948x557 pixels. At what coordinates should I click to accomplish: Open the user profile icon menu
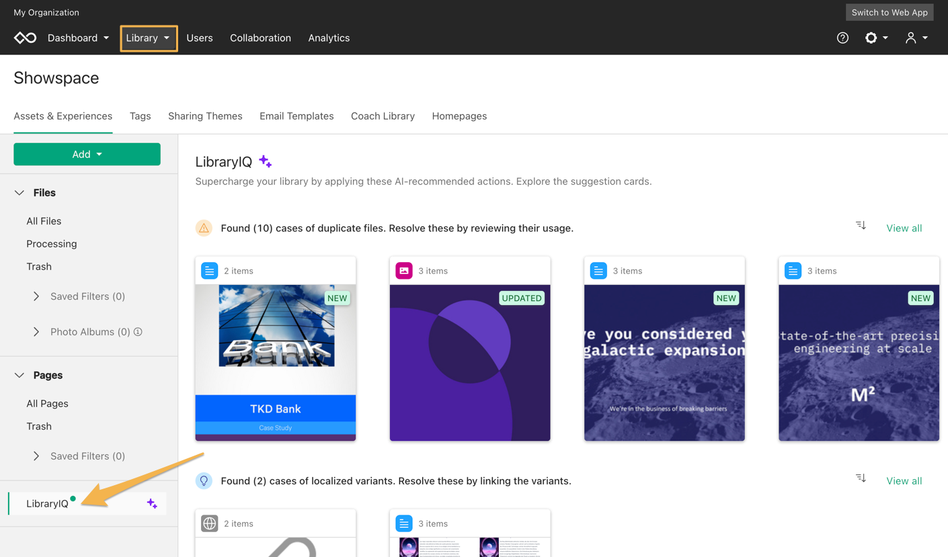pos(916,38)
